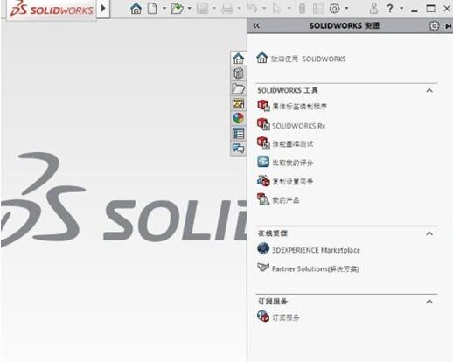The height and width of the screenshot is (362, 453).
Task: Select the Design Library tab icon
Action: (238, 73)
